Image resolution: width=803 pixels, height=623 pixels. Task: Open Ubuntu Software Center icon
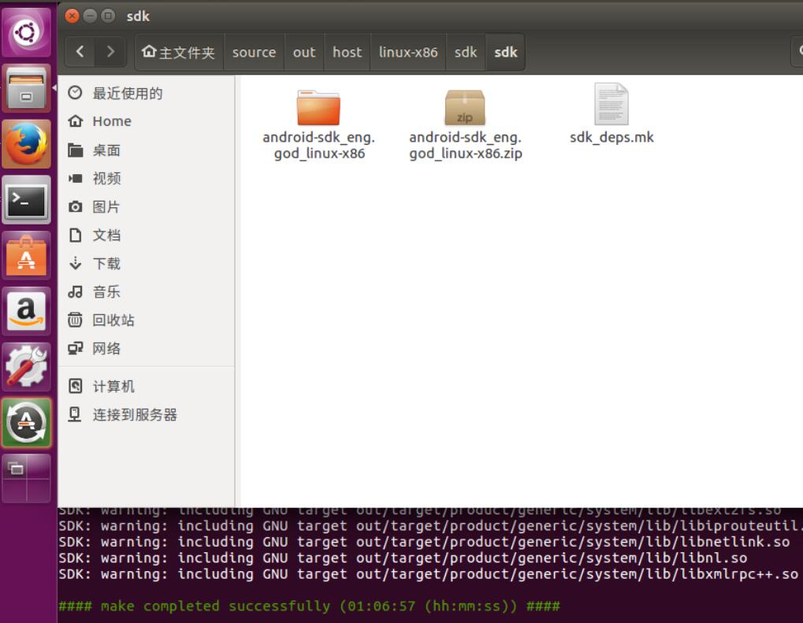[x=26, y=255]
